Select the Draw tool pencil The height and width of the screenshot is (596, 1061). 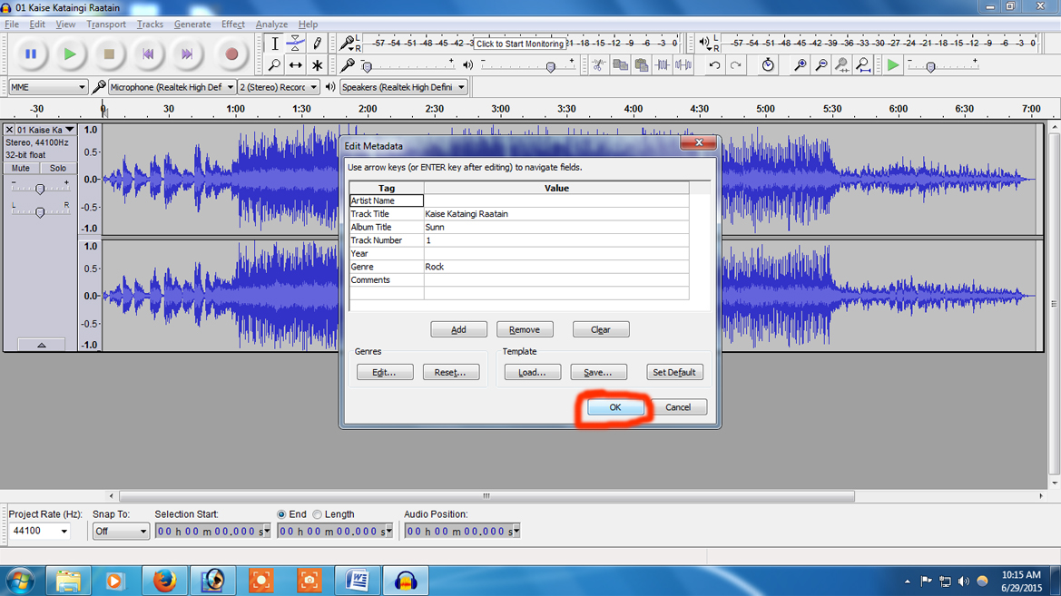[x=317, y=43]
